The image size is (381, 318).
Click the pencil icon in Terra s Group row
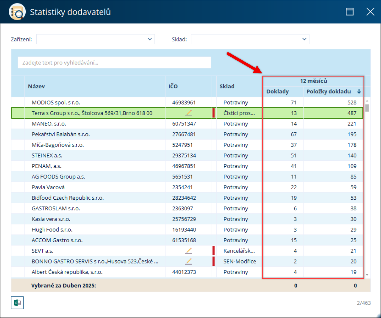tap(189, 113)
